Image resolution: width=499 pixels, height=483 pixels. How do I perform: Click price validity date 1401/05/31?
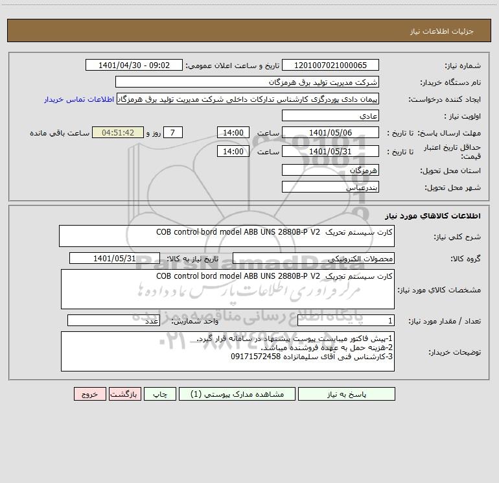pos(331,151)
